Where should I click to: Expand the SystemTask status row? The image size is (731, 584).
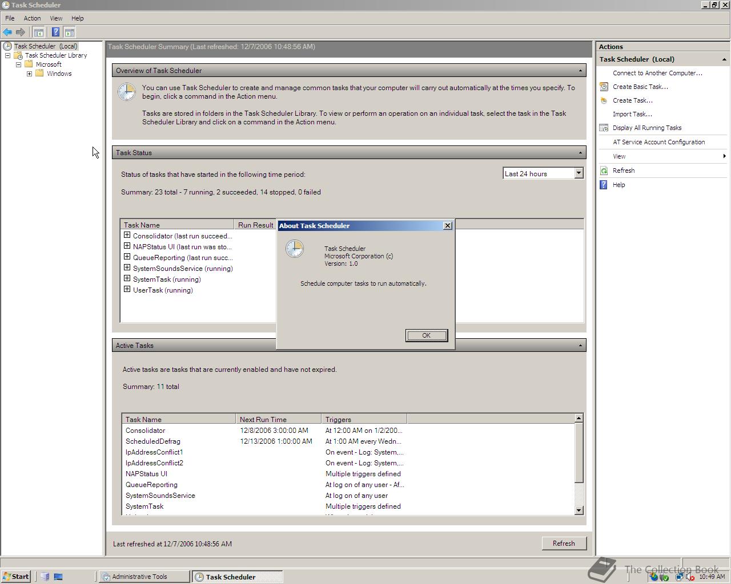127,278
